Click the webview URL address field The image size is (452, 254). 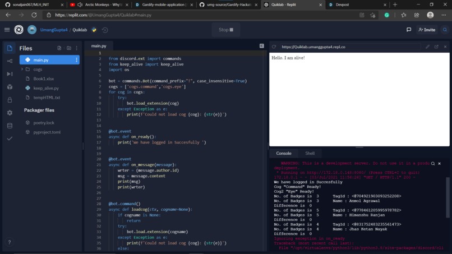[x=350, y=47]
